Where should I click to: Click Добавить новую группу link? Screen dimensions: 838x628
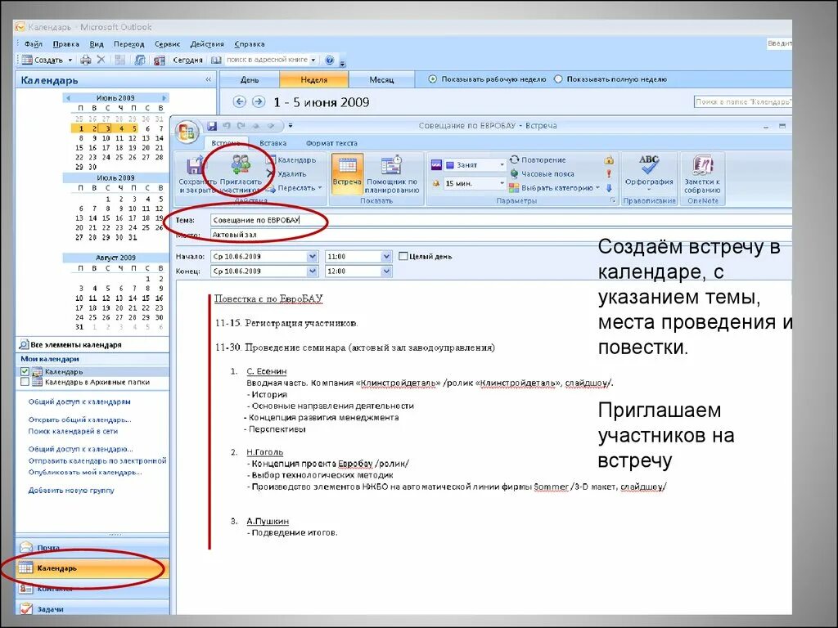click(71, 491)
